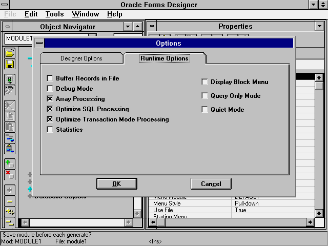The image size is (328, 246).
Task: Click the Properties scrollbar down arrow
Action: (319, 213)
